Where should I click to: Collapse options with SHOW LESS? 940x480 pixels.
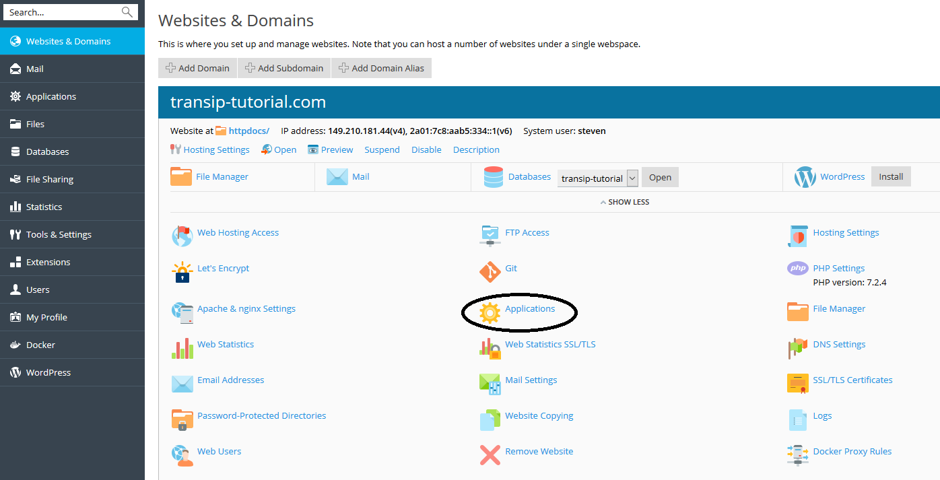(x=625, y=202)
